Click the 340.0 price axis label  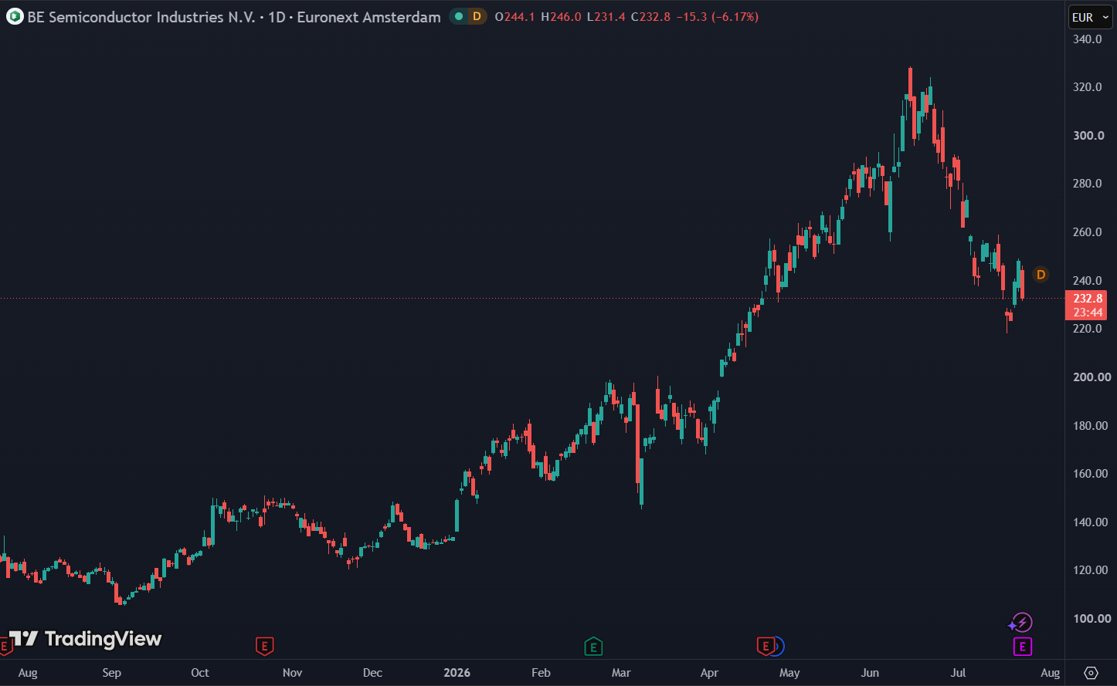click(1087, 39)
